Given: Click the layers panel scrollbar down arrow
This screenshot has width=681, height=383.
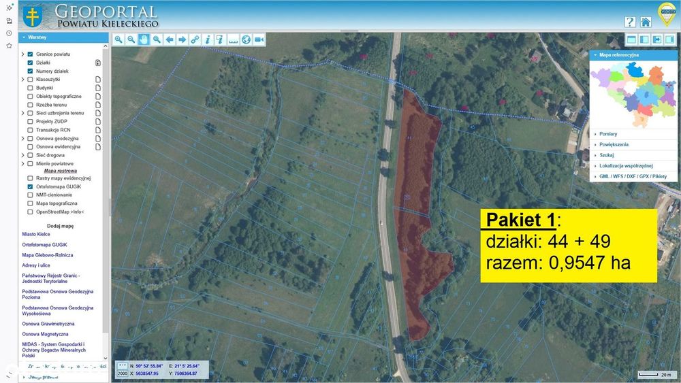Looking at the screenshot, I should pos(106,358).
